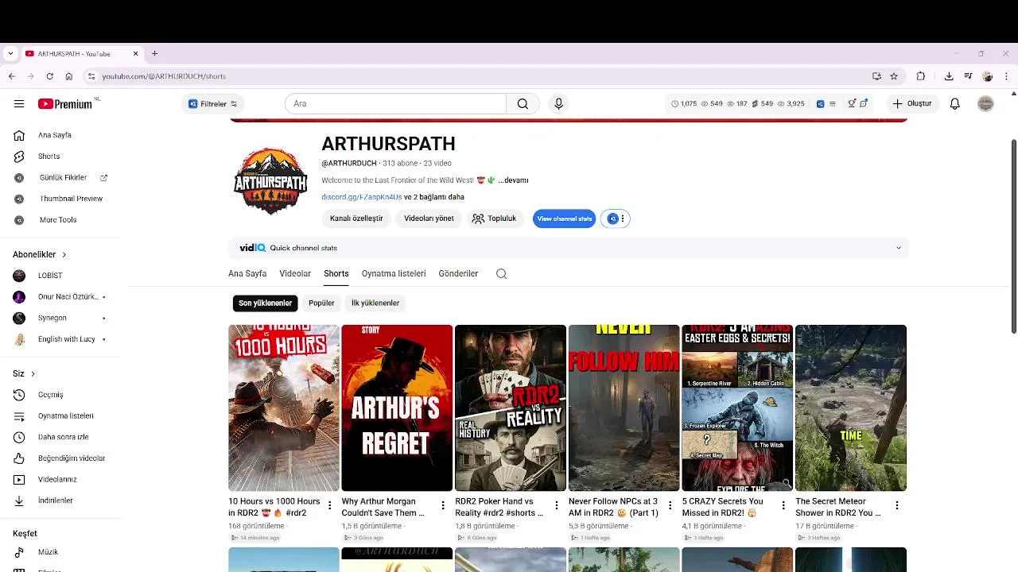This screenshot has width=1018, height=572.
Task: Open vidIQ menu lines in stats bar
Action: pos(832,104)
